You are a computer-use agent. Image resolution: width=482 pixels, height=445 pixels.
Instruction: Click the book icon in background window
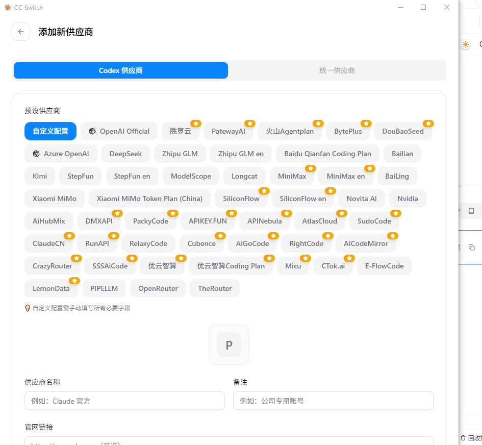tap(471, 211)
